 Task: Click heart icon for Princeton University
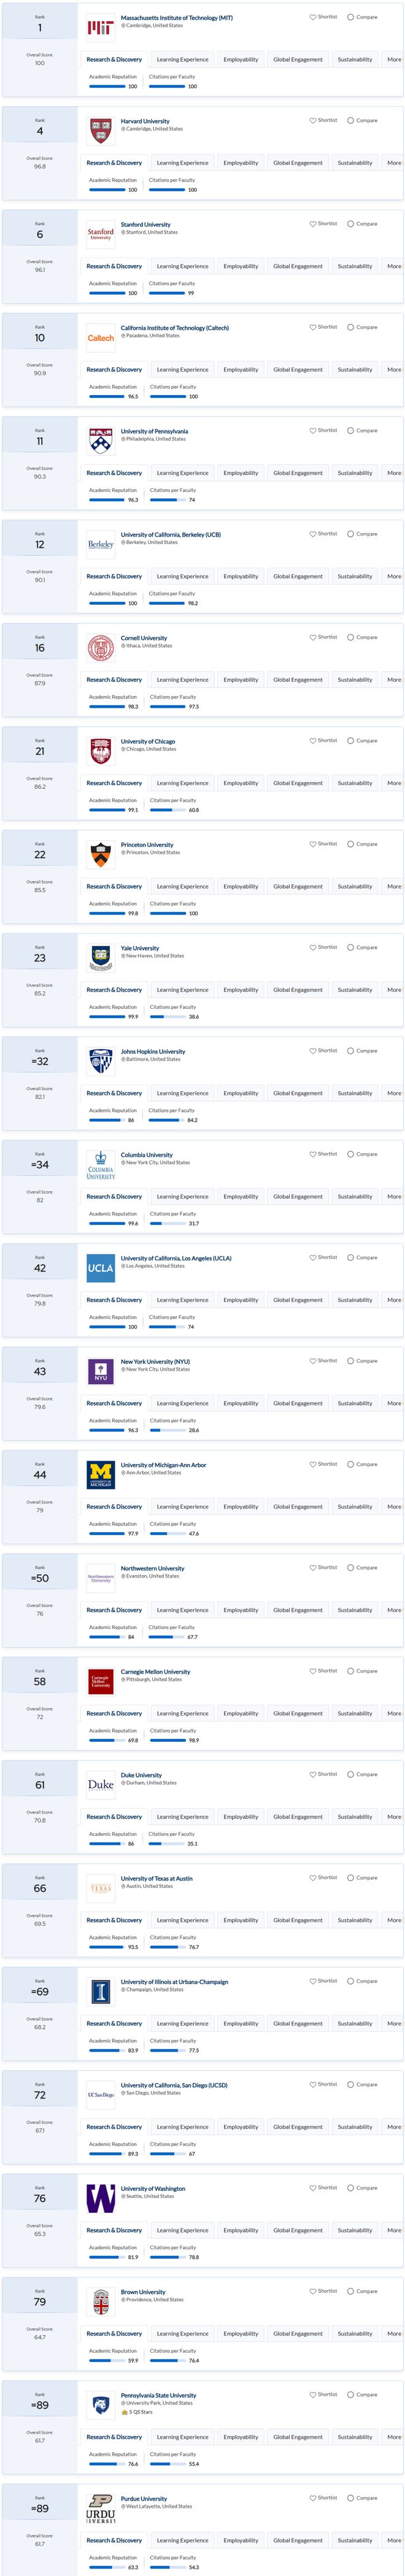(x=312, y=844)
